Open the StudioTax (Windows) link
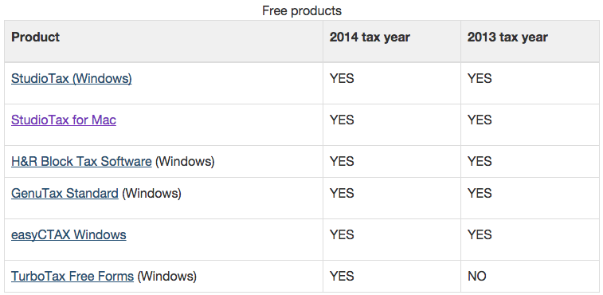The image size is (603, 295). pos(71,79)
